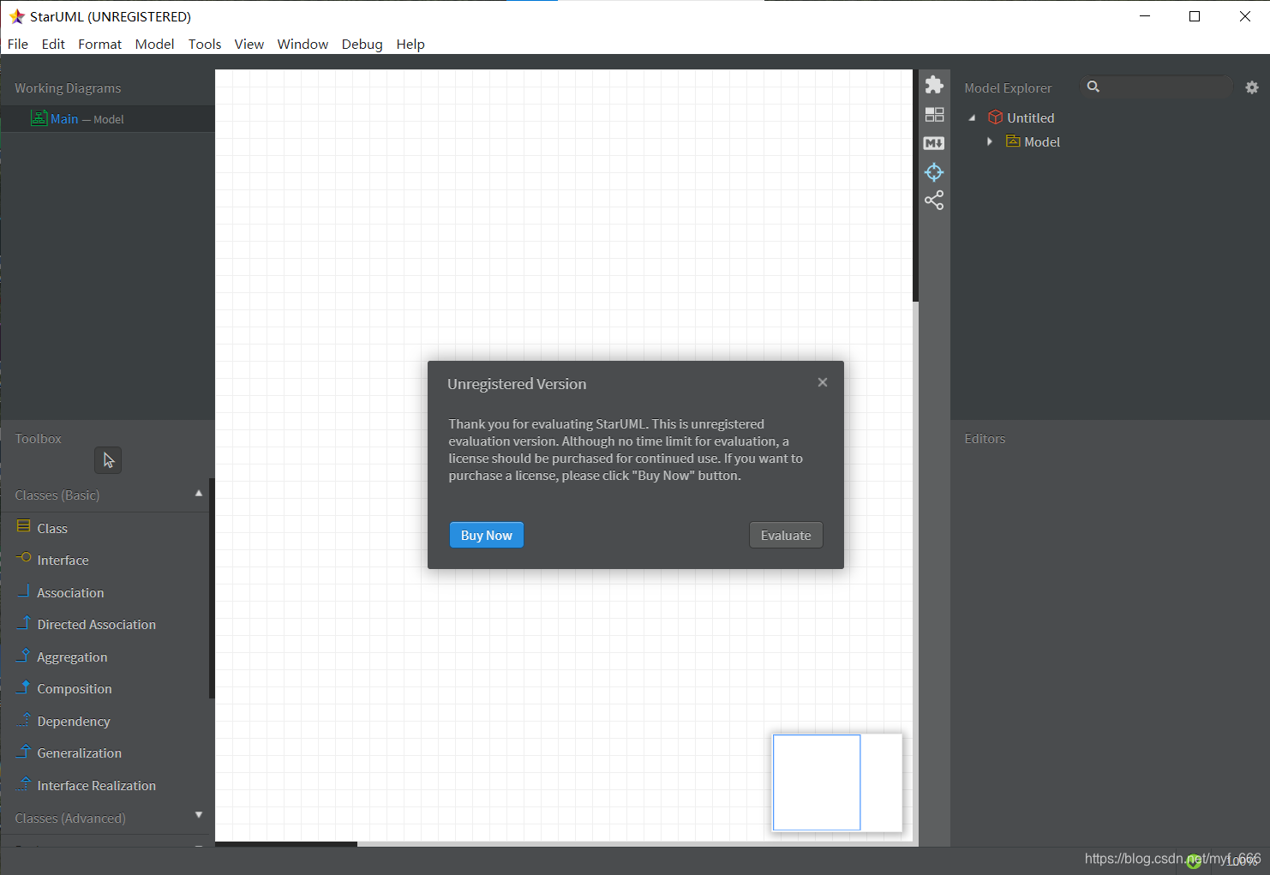Image resolution: width=1270 pixels, height=875 pixels.
Task: Click the canvas horizontal scrollbar
Action: (286, 844)
